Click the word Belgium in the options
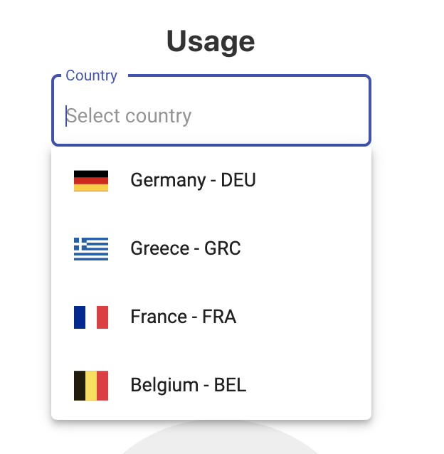 click(x=164, y=386)
